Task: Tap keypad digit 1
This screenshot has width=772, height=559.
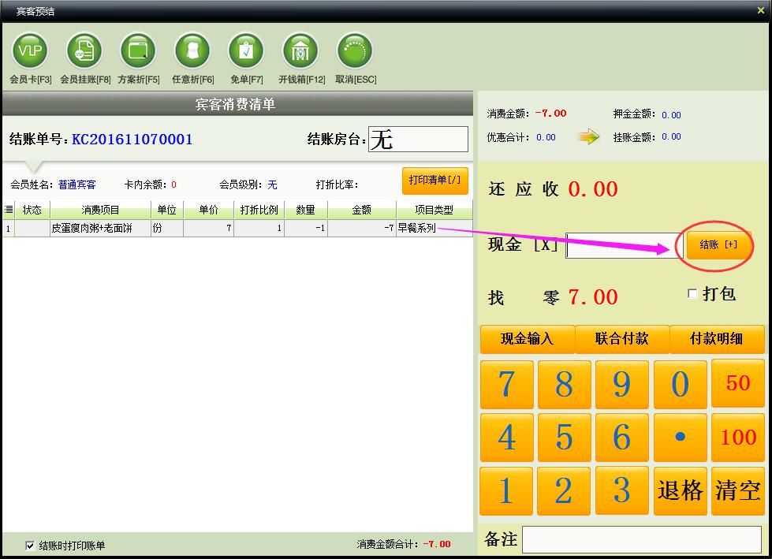Action: [506, 490]
